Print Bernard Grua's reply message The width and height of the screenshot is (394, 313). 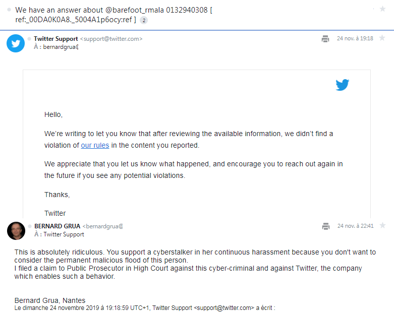(x=325, y=226)
